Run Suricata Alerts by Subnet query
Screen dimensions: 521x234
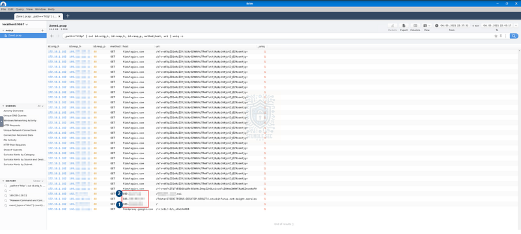[18, 164]
